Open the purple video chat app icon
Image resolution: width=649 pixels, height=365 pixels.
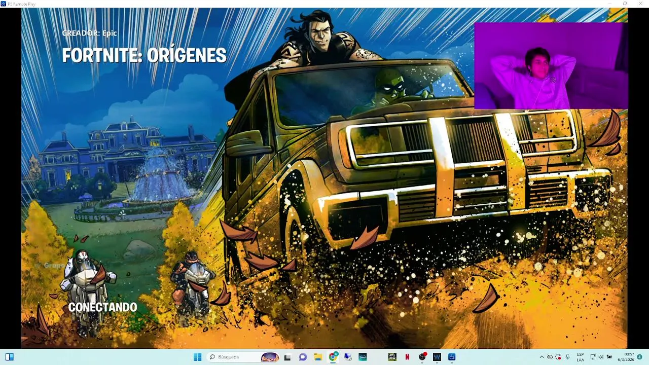pos(303,357)
